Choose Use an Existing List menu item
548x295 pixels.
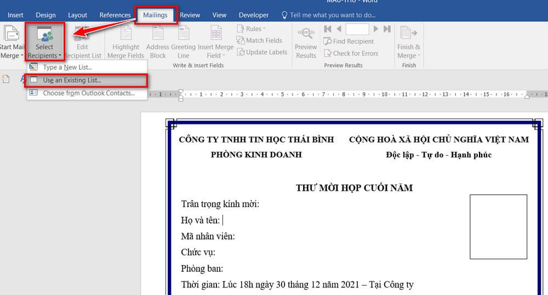(72, 80)
